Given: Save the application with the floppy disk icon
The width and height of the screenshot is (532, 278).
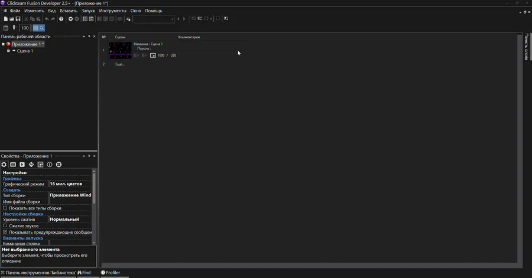Looking at the screenshot, I should click(18, 19).
